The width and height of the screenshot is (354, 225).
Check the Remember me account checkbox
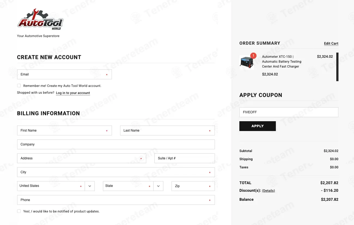click(x=19, y=86)
